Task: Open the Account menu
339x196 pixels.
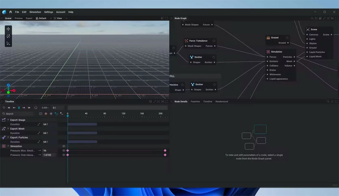Action: tap(60, 12)
